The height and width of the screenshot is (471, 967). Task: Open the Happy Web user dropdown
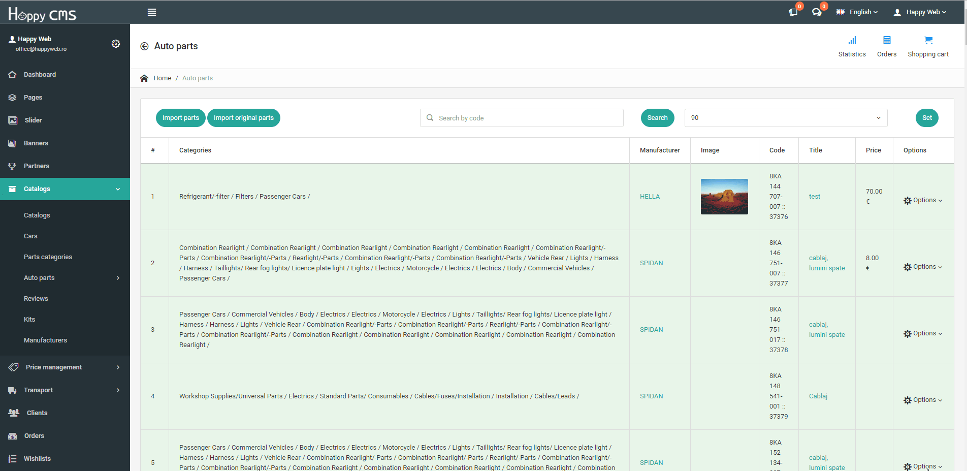(920, 12)
